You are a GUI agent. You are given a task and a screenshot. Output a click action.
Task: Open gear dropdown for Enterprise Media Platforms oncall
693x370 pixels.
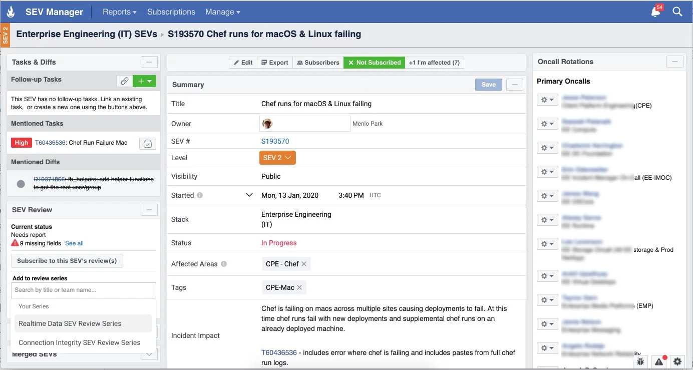click(547, 300)
